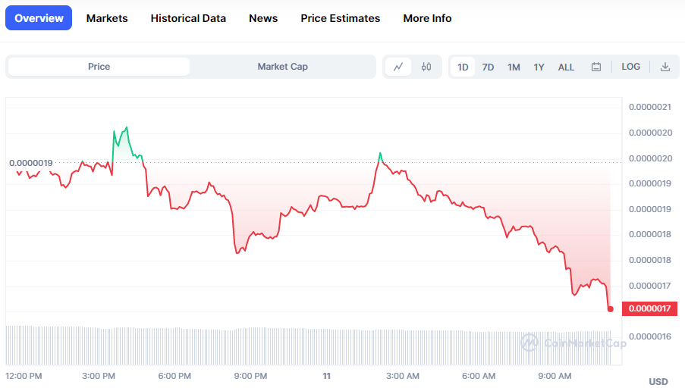
Task: Click the 6:00 PM time axis label
Action: (x=174, y=376)
